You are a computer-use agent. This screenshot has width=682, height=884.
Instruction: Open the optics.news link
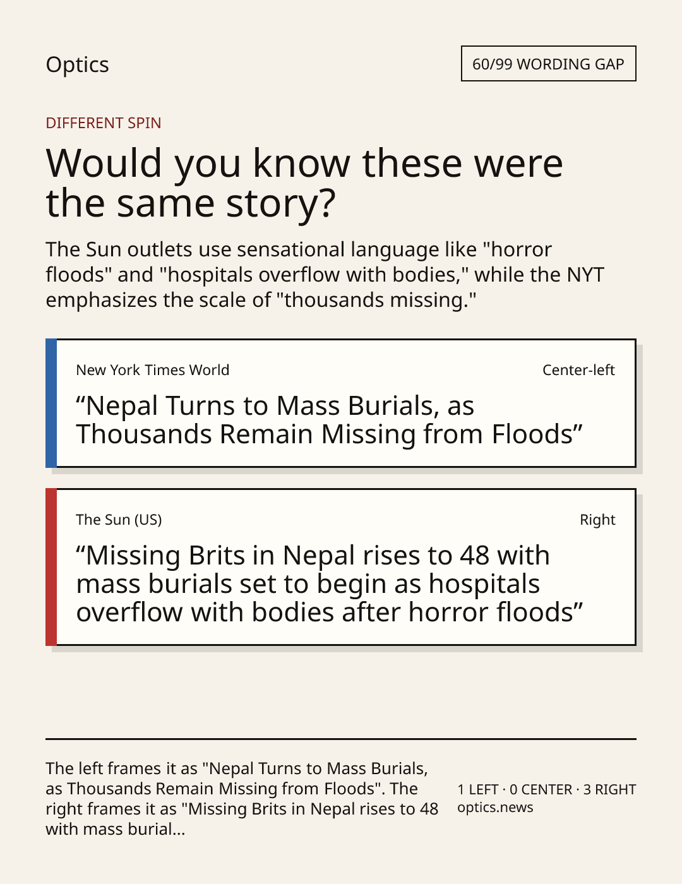[495, 808]
